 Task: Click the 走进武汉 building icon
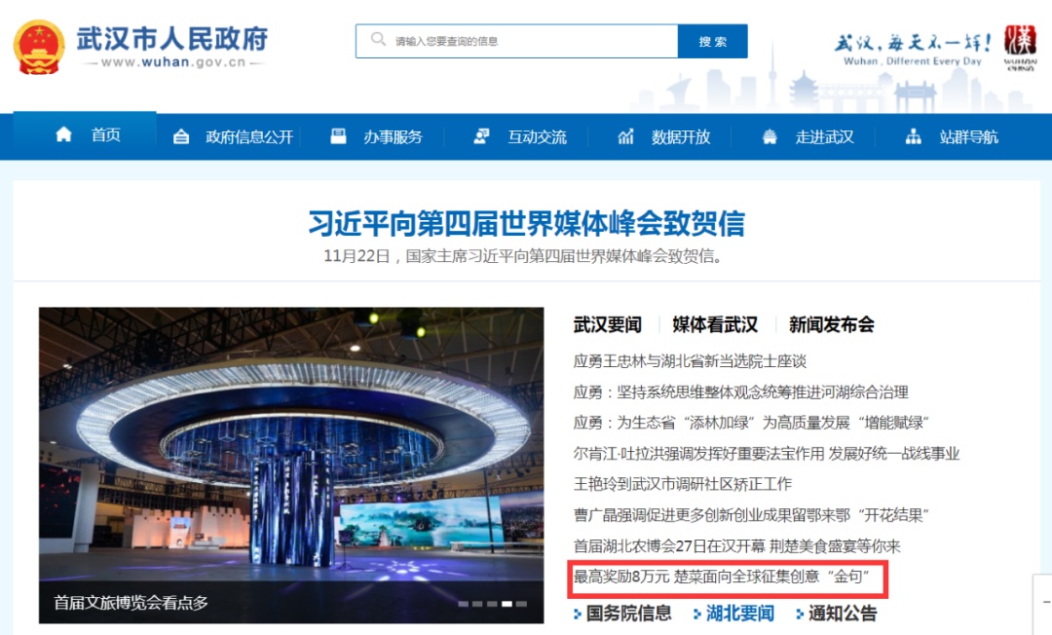(770, 137)
